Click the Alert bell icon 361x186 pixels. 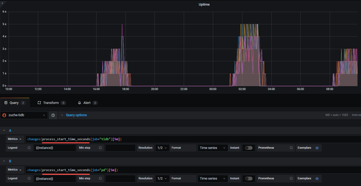click(x=79, y=103)
